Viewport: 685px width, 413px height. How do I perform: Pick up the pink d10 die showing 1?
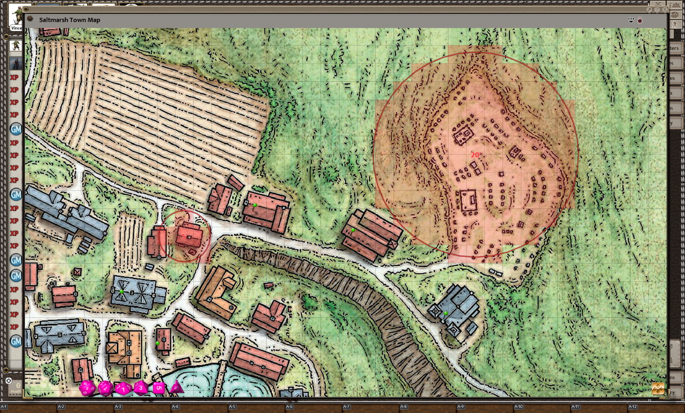click(123, 389)
